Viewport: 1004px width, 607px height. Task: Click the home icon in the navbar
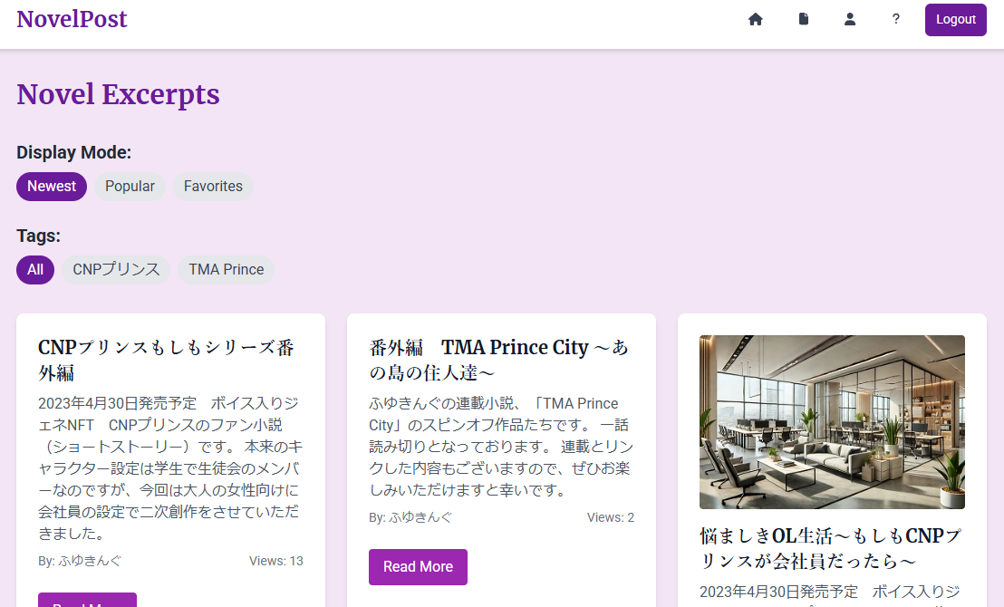pos(755,18)
